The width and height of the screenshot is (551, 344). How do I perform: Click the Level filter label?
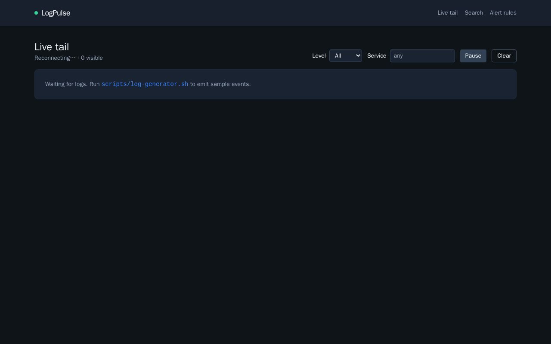(319, 56)
